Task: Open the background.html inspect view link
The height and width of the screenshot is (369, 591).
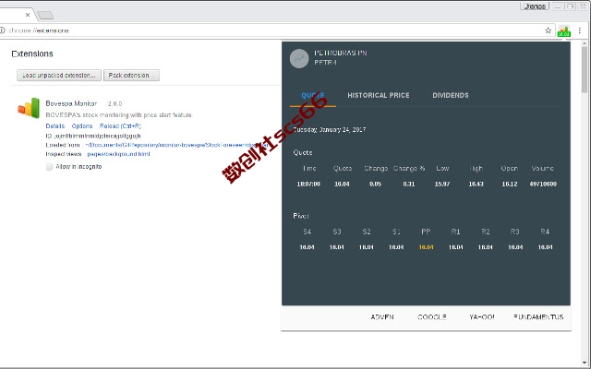Action: 119,154
